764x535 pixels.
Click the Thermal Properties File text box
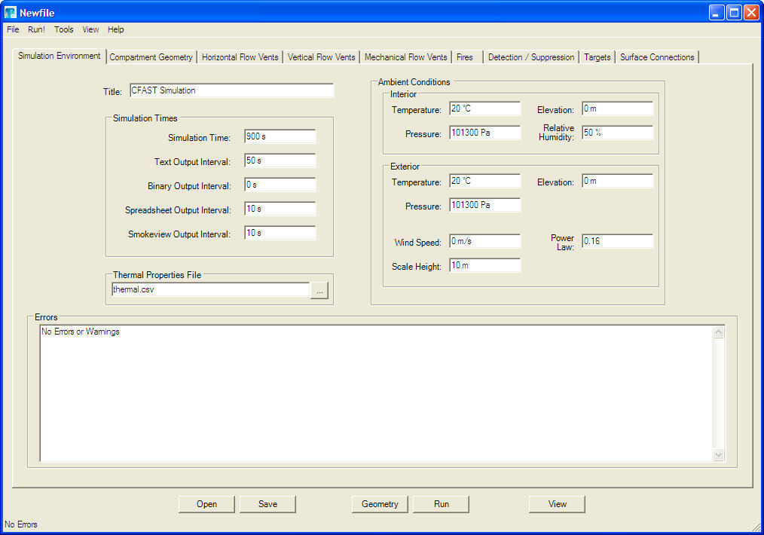pos(210,289)
